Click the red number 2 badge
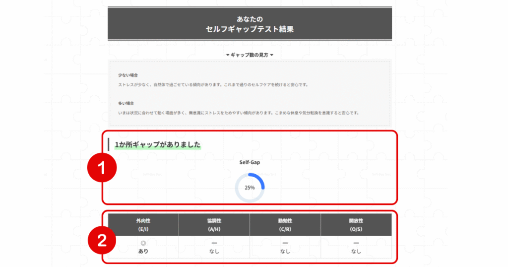508x267 pixels. pos(102,241)
